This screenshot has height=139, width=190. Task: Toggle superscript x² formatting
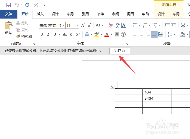pos(78,34)
